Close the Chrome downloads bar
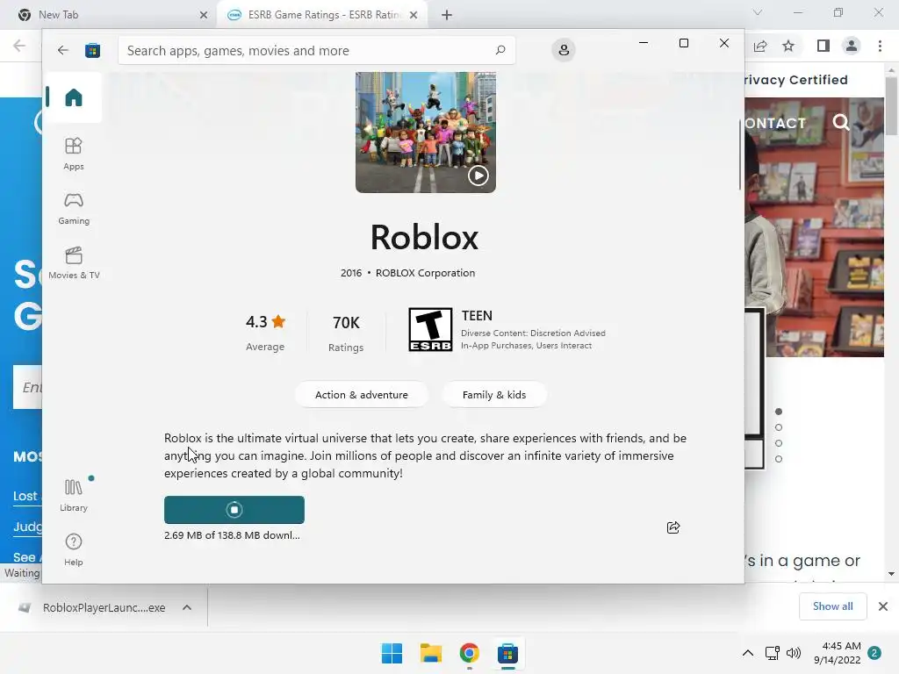Screen dimensions: 899x674 pyautogui.click(x=883, y=606)
